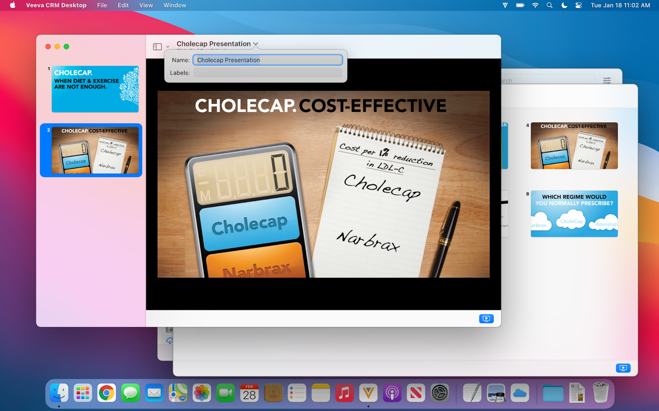Start presentation with the front window play icon
This screenshot has height=411, width=659.
pyautogui.click(x=486, y=319)
